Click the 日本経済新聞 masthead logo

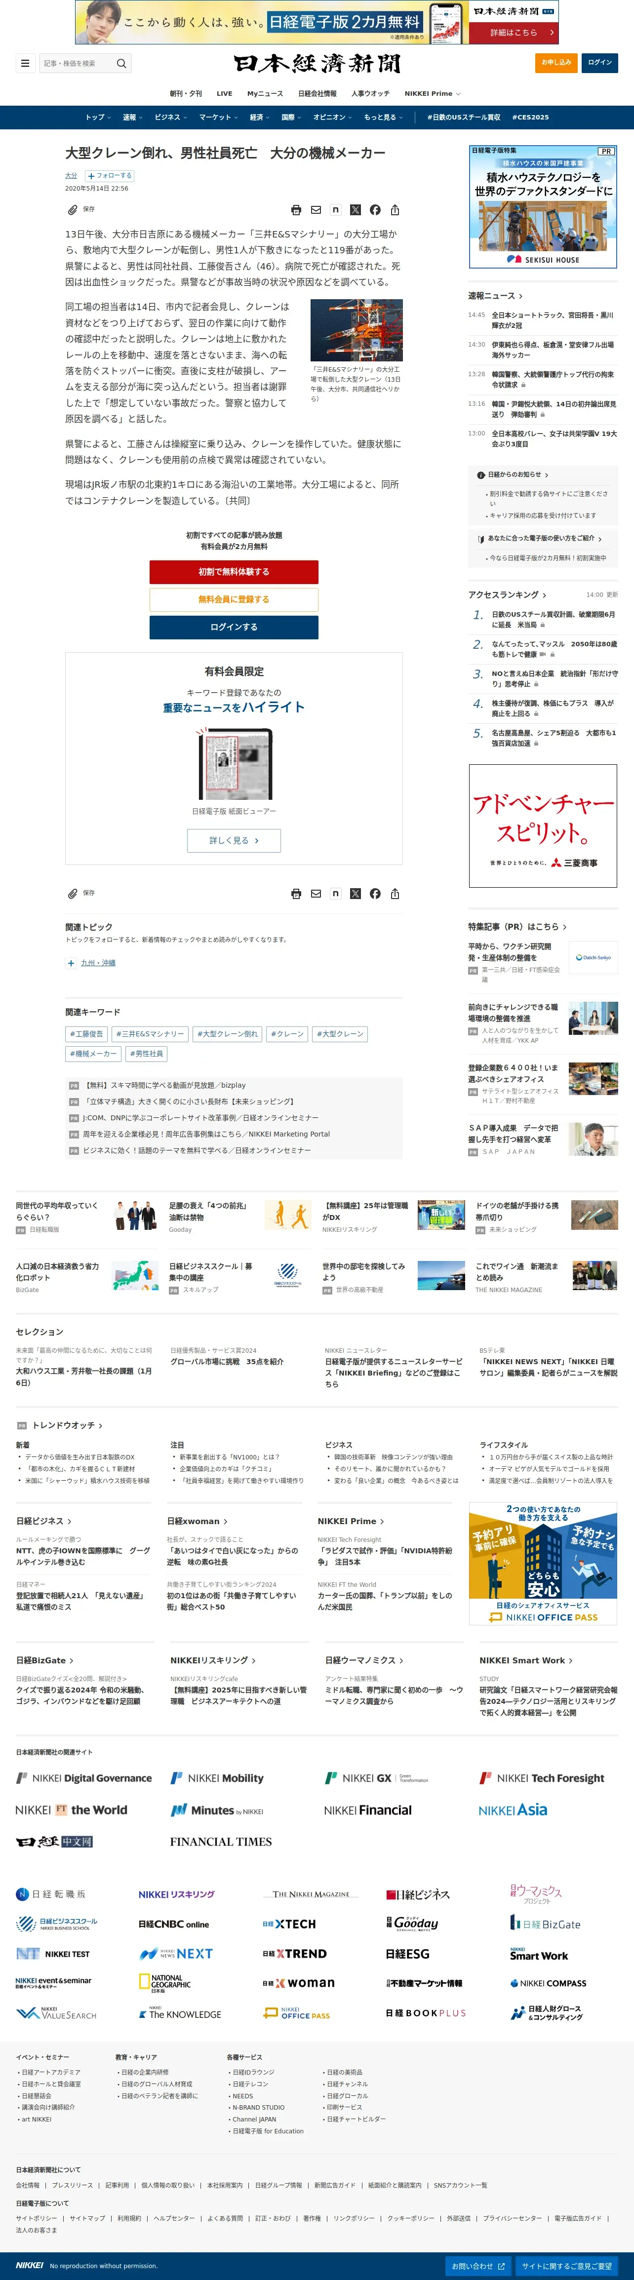(x=317, y=64)
